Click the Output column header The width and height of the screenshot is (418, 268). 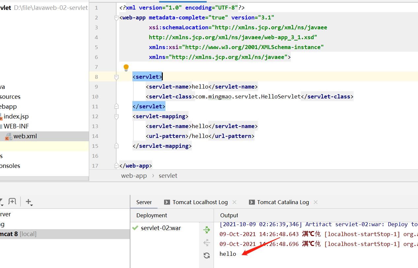[229, 215]
